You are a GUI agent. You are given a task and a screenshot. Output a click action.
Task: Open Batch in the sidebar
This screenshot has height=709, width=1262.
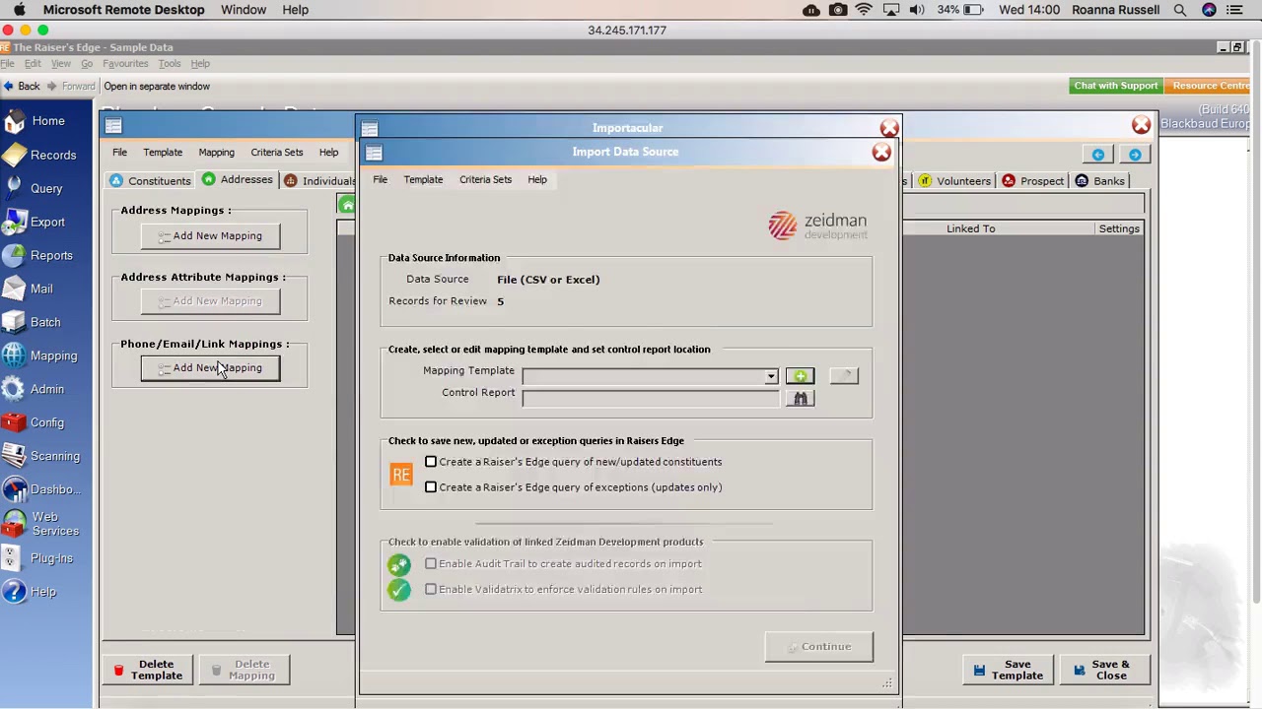pos(33,322)
